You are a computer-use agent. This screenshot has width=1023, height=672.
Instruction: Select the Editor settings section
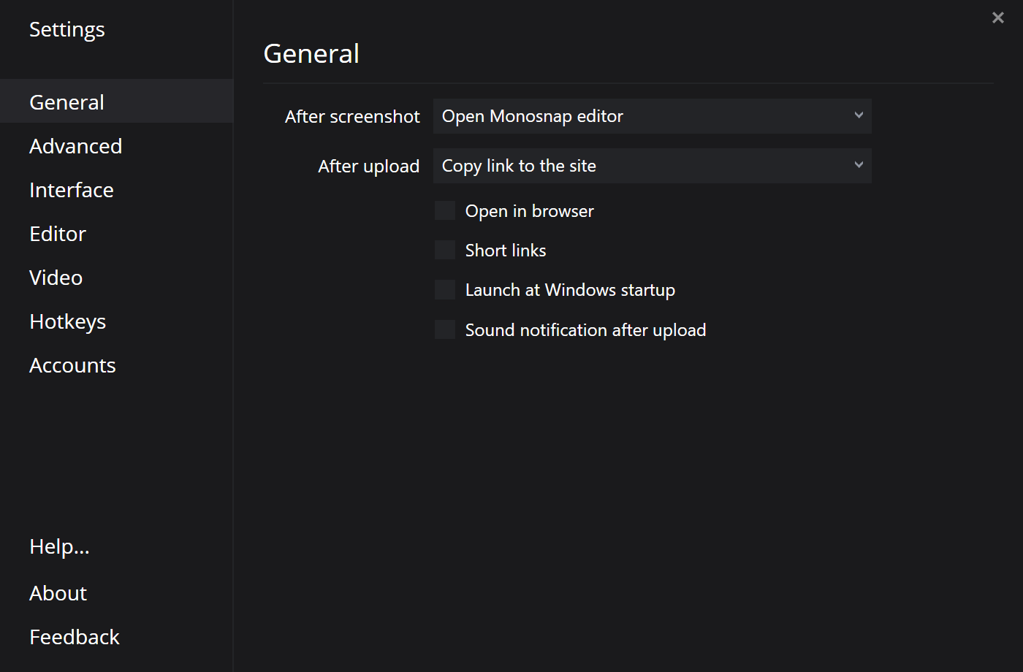(x=57, y=234)
